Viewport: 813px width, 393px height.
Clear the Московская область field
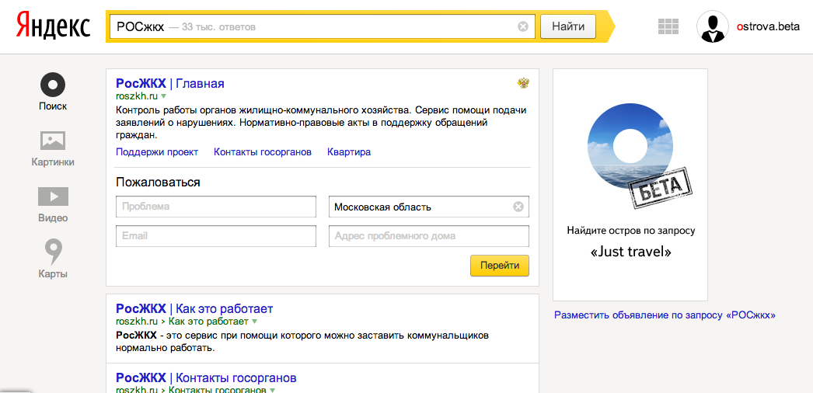pos(518,207)
